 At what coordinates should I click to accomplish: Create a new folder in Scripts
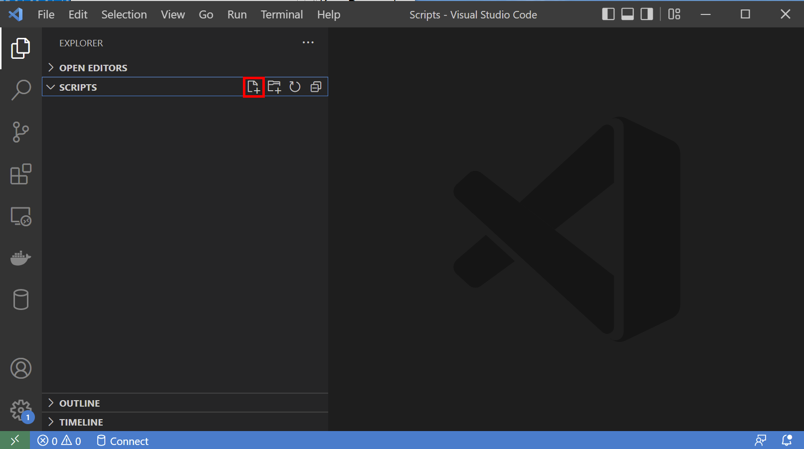[274, 87]
